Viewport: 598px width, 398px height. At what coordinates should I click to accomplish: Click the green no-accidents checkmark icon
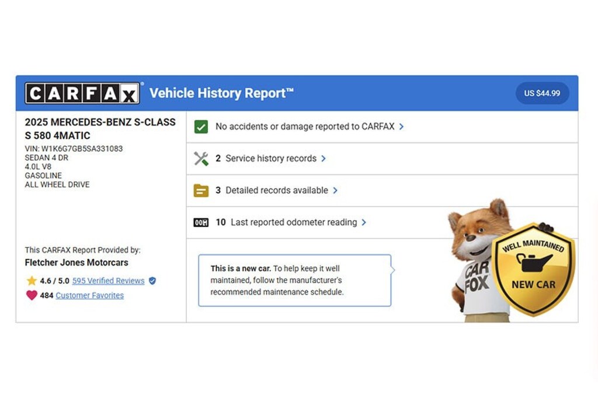point(201,127)
